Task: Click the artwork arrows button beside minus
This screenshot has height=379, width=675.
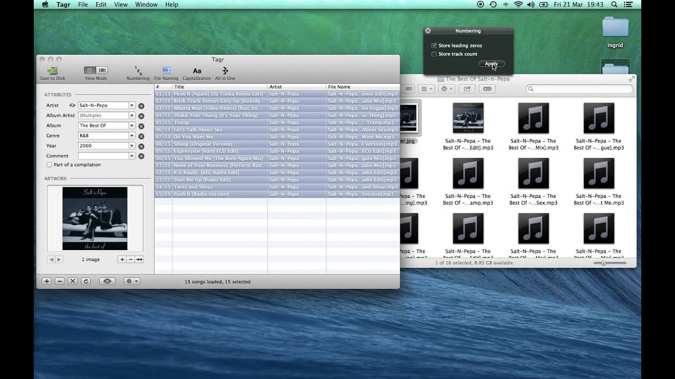Action: click(139, 260)
